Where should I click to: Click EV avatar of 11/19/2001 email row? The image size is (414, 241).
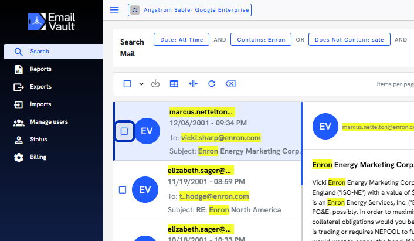tap(145, 189)
